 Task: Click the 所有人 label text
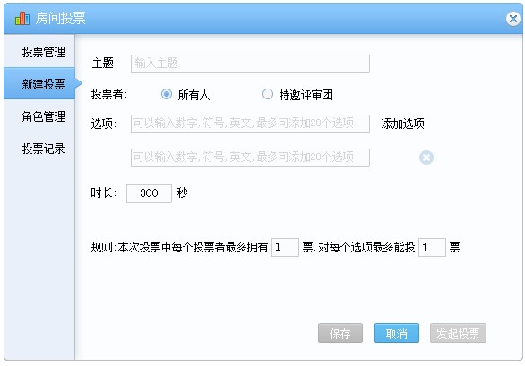pos(194,95)
